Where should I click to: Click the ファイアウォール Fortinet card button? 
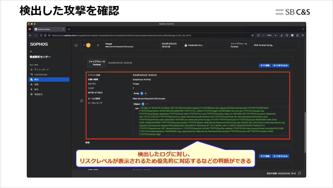tap(97, 63)
